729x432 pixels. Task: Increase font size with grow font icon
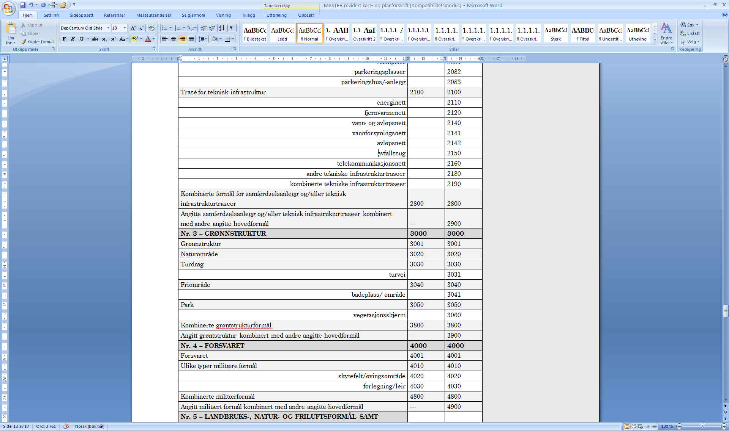[x=133, y=28]
